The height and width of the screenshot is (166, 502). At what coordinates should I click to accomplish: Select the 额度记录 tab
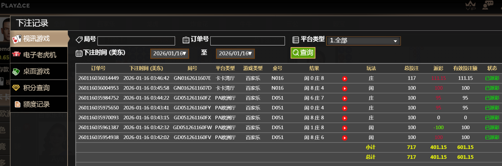39,104
